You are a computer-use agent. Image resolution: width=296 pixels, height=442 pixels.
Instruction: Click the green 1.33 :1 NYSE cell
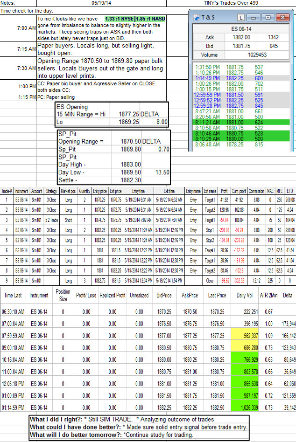(119, 19)
